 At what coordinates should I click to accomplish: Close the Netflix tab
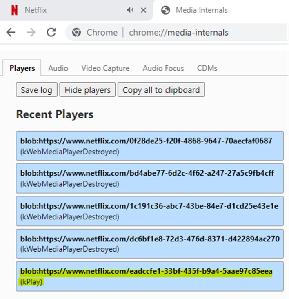coord(143,10)
